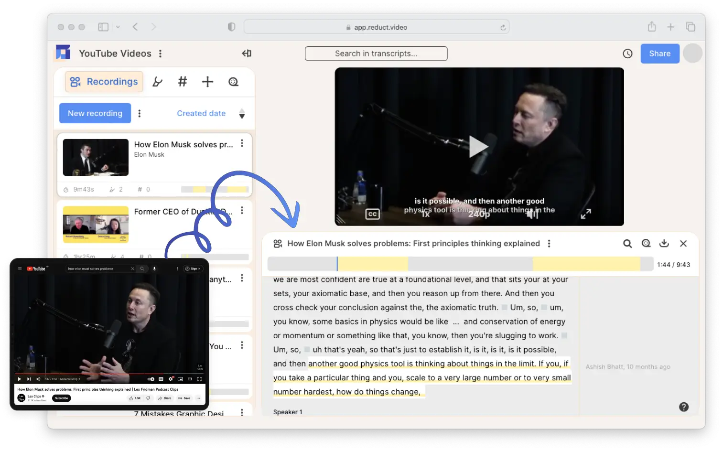The image size is (723, 451).
Task: Collapse the sidebar with arrow icon
Action: click(247, 54)
